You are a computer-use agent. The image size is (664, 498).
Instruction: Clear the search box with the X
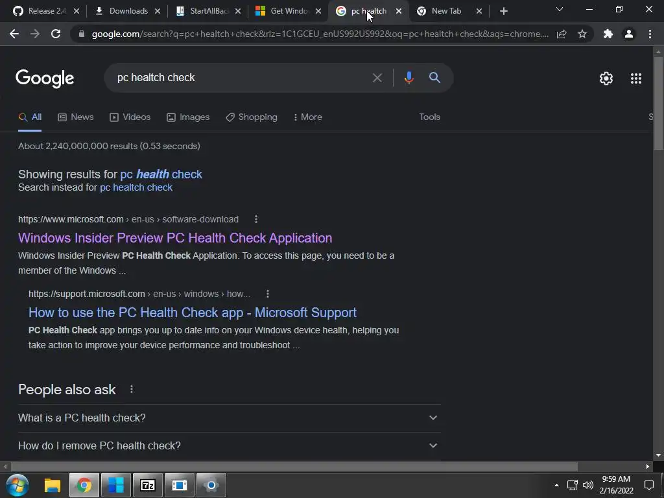coord(377,78)
